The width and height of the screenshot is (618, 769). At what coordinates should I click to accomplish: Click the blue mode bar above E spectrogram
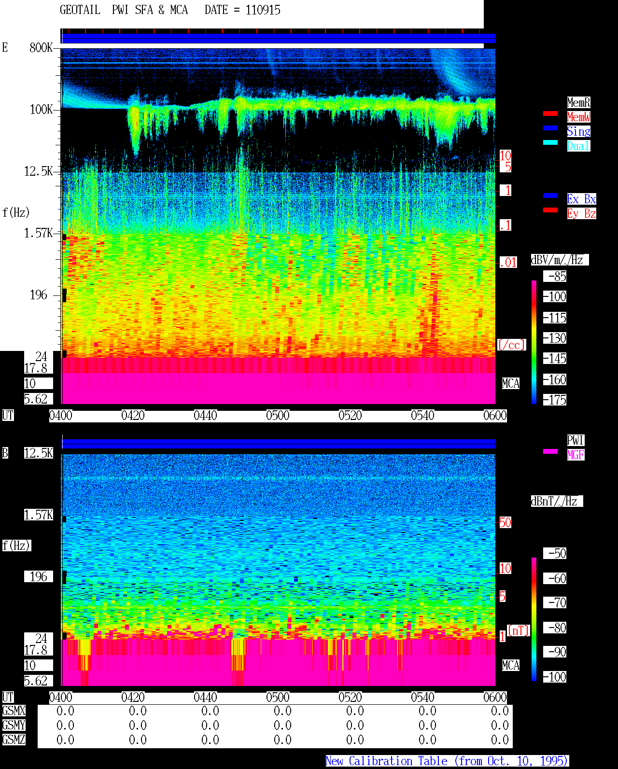point(278,38)
